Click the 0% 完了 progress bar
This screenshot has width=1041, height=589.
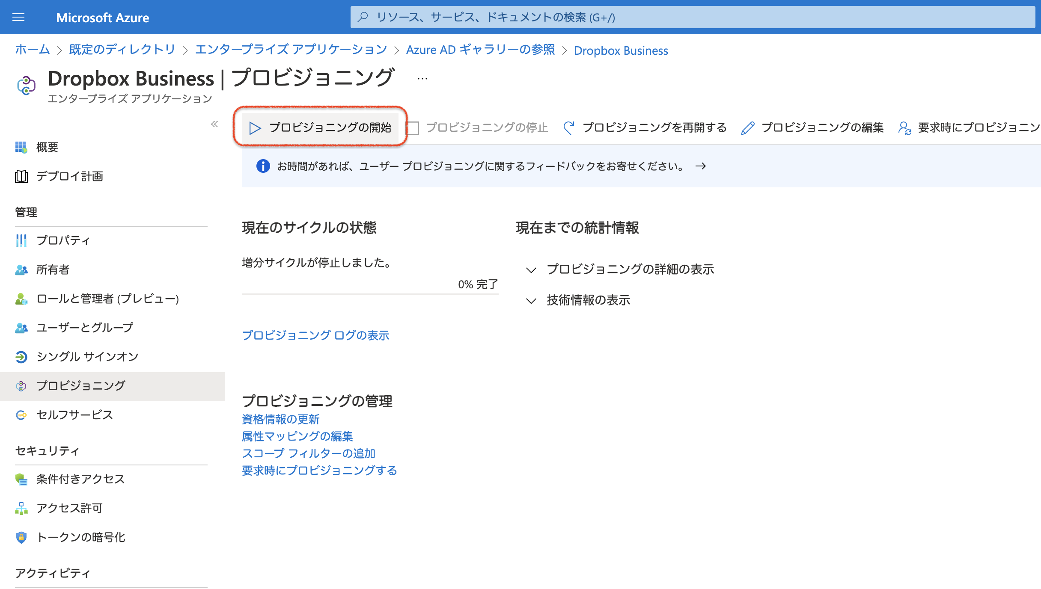point(370,294)
